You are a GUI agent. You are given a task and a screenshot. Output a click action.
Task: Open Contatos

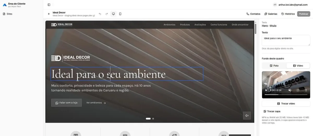coord(253,14)
